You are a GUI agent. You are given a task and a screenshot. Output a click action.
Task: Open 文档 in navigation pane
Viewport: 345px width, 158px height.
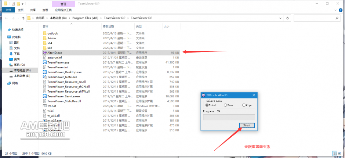[x=17, y=48]
